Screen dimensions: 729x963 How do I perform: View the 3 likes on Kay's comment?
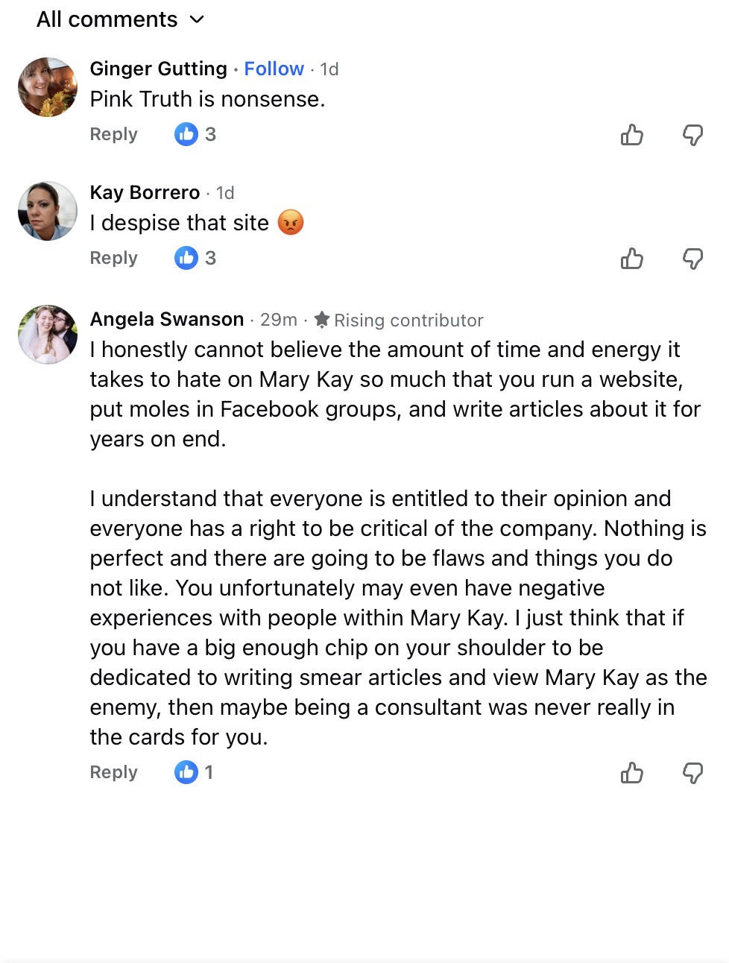pyautogui.click(x=195, y=258)
